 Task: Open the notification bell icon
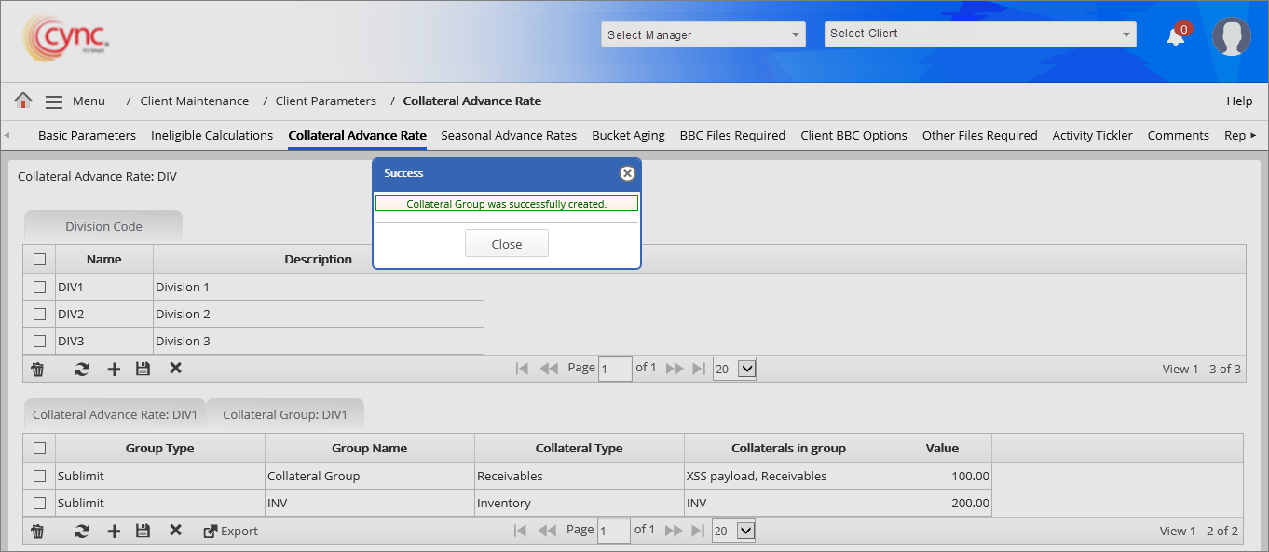point(1176,36)
